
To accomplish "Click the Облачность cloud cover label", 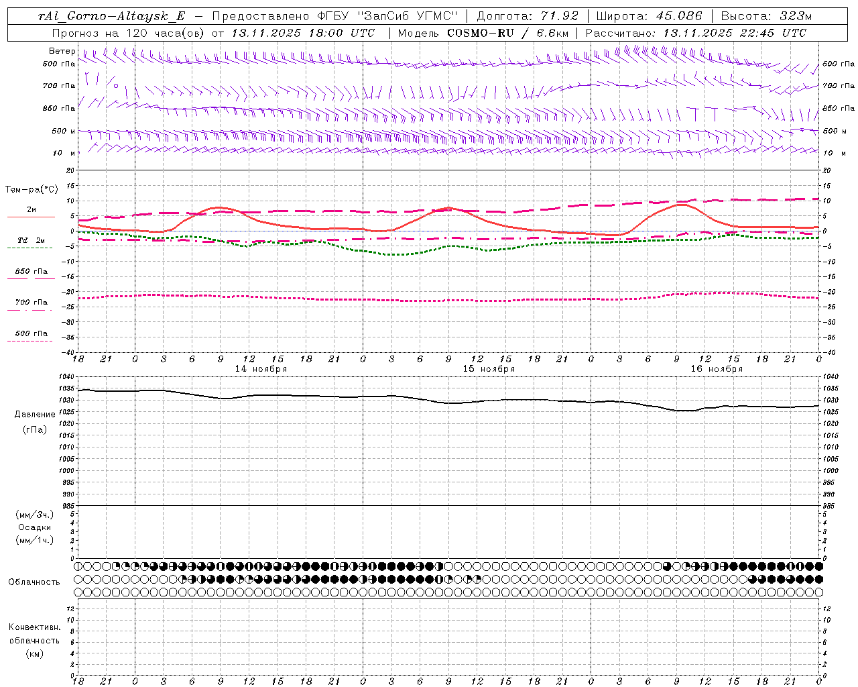I will 34,582.
